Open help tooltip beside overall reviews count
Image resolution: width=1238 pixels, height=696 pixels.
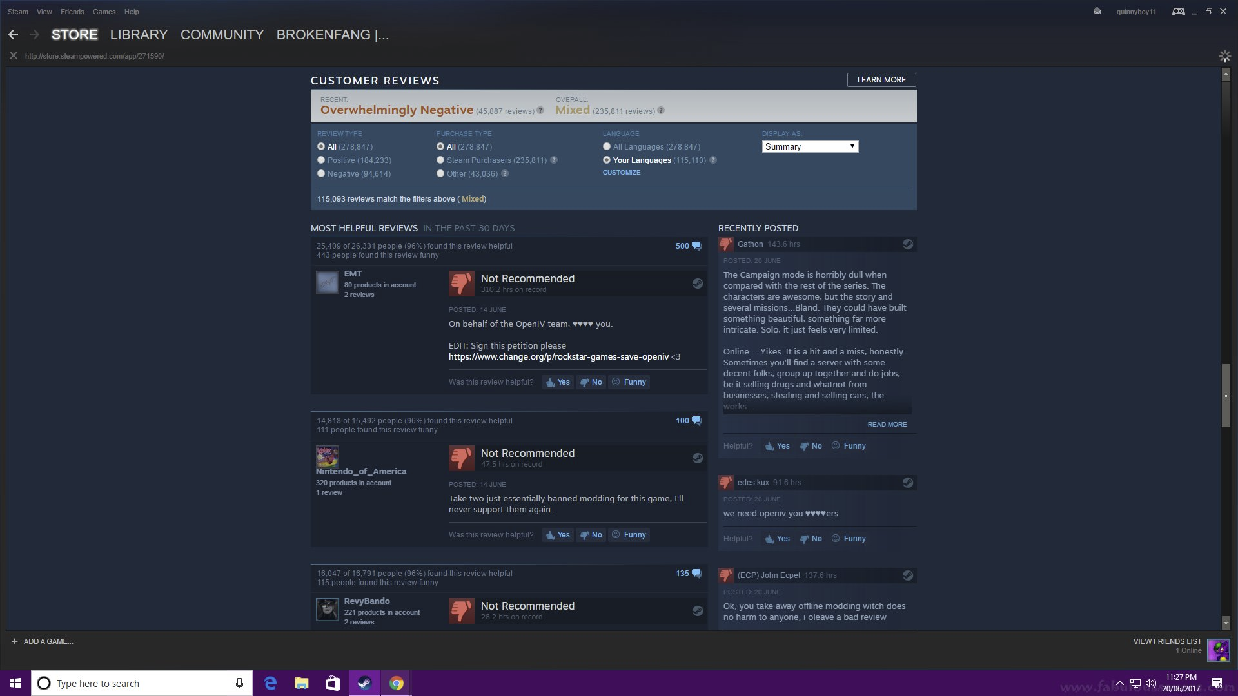pos(661,110)
